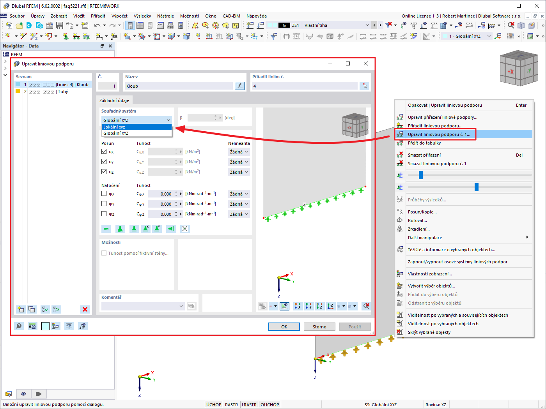
Task: Open the Žádná nonlinearity dropdown for uX
Action: coord(239,152)
